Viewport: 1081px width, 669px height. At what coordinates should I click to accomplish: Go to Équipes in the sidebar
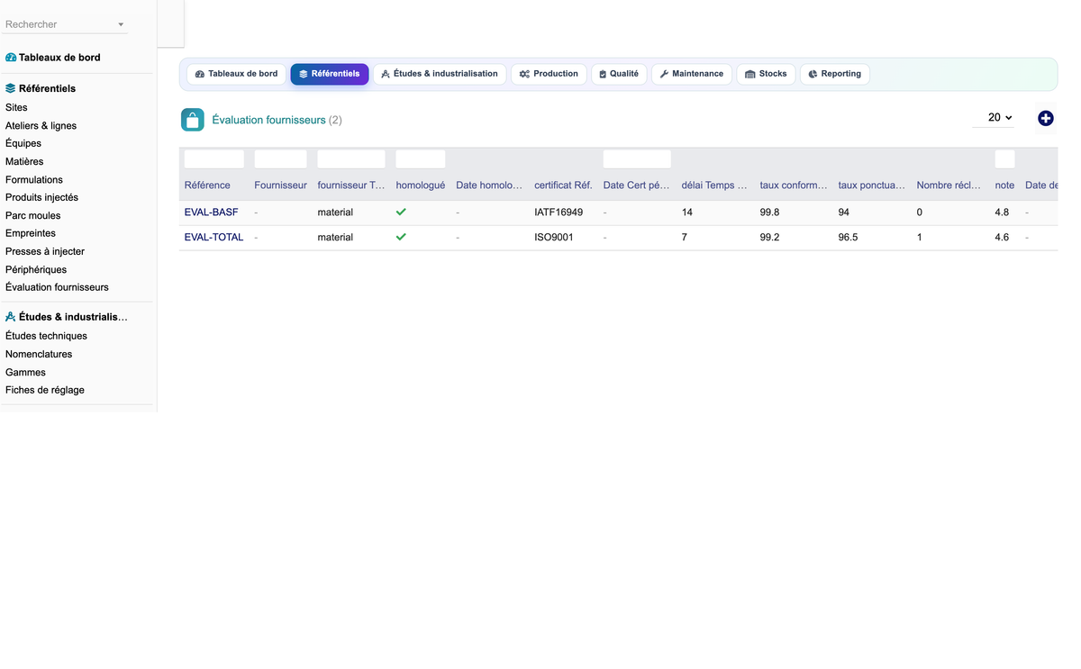point(23,143)
